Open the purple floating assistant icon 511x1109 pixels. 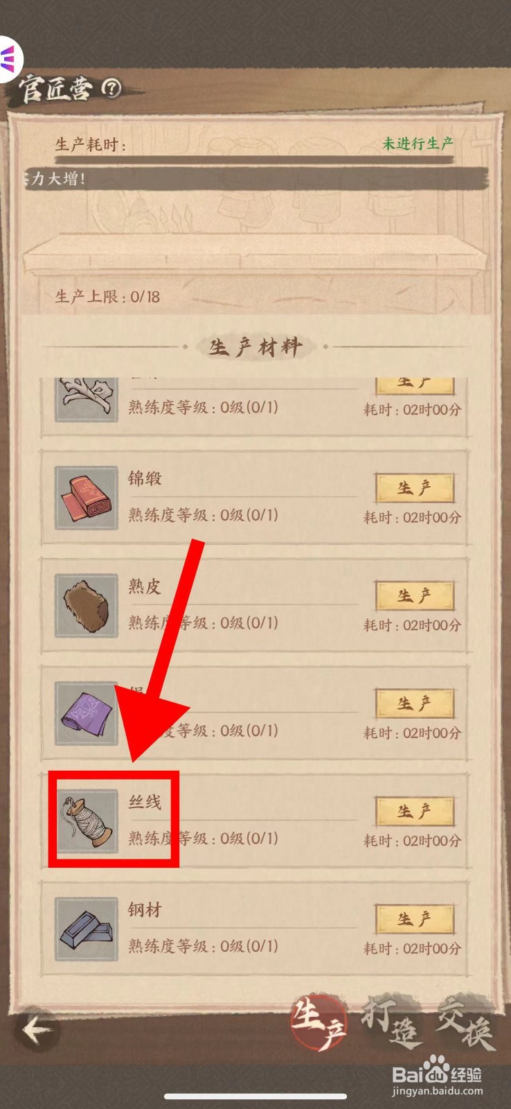10,60
